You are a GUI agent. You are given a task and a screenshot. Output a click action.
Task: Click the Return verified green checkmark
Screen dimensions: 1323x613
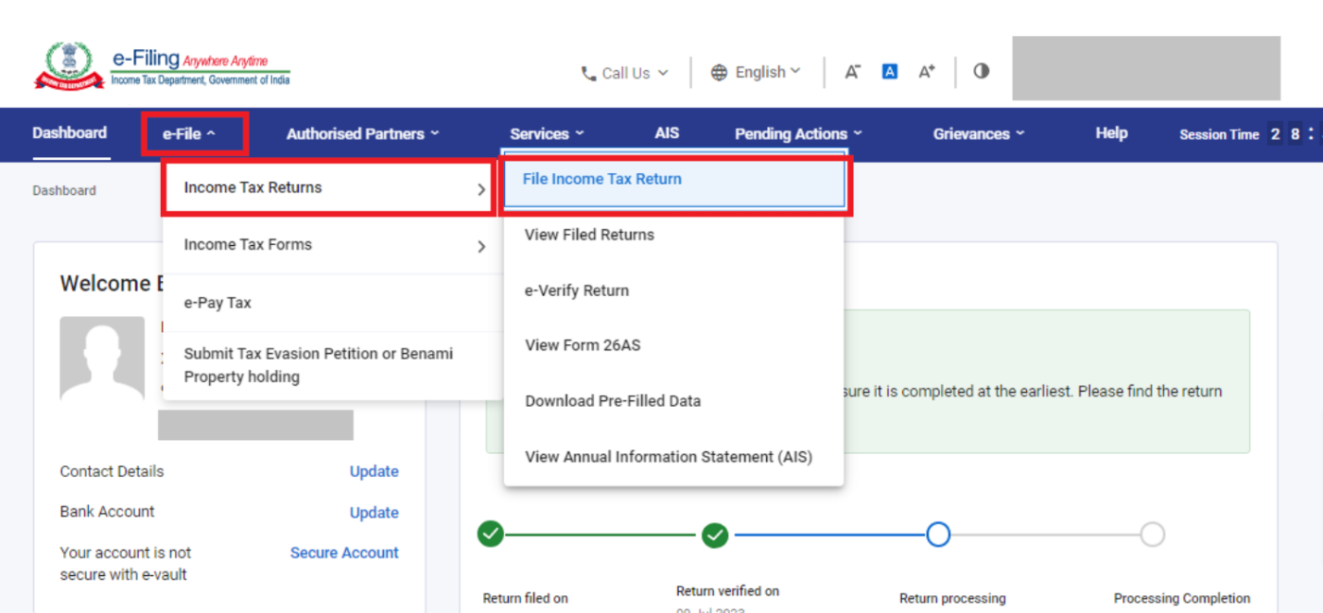[x=714, y=534]
